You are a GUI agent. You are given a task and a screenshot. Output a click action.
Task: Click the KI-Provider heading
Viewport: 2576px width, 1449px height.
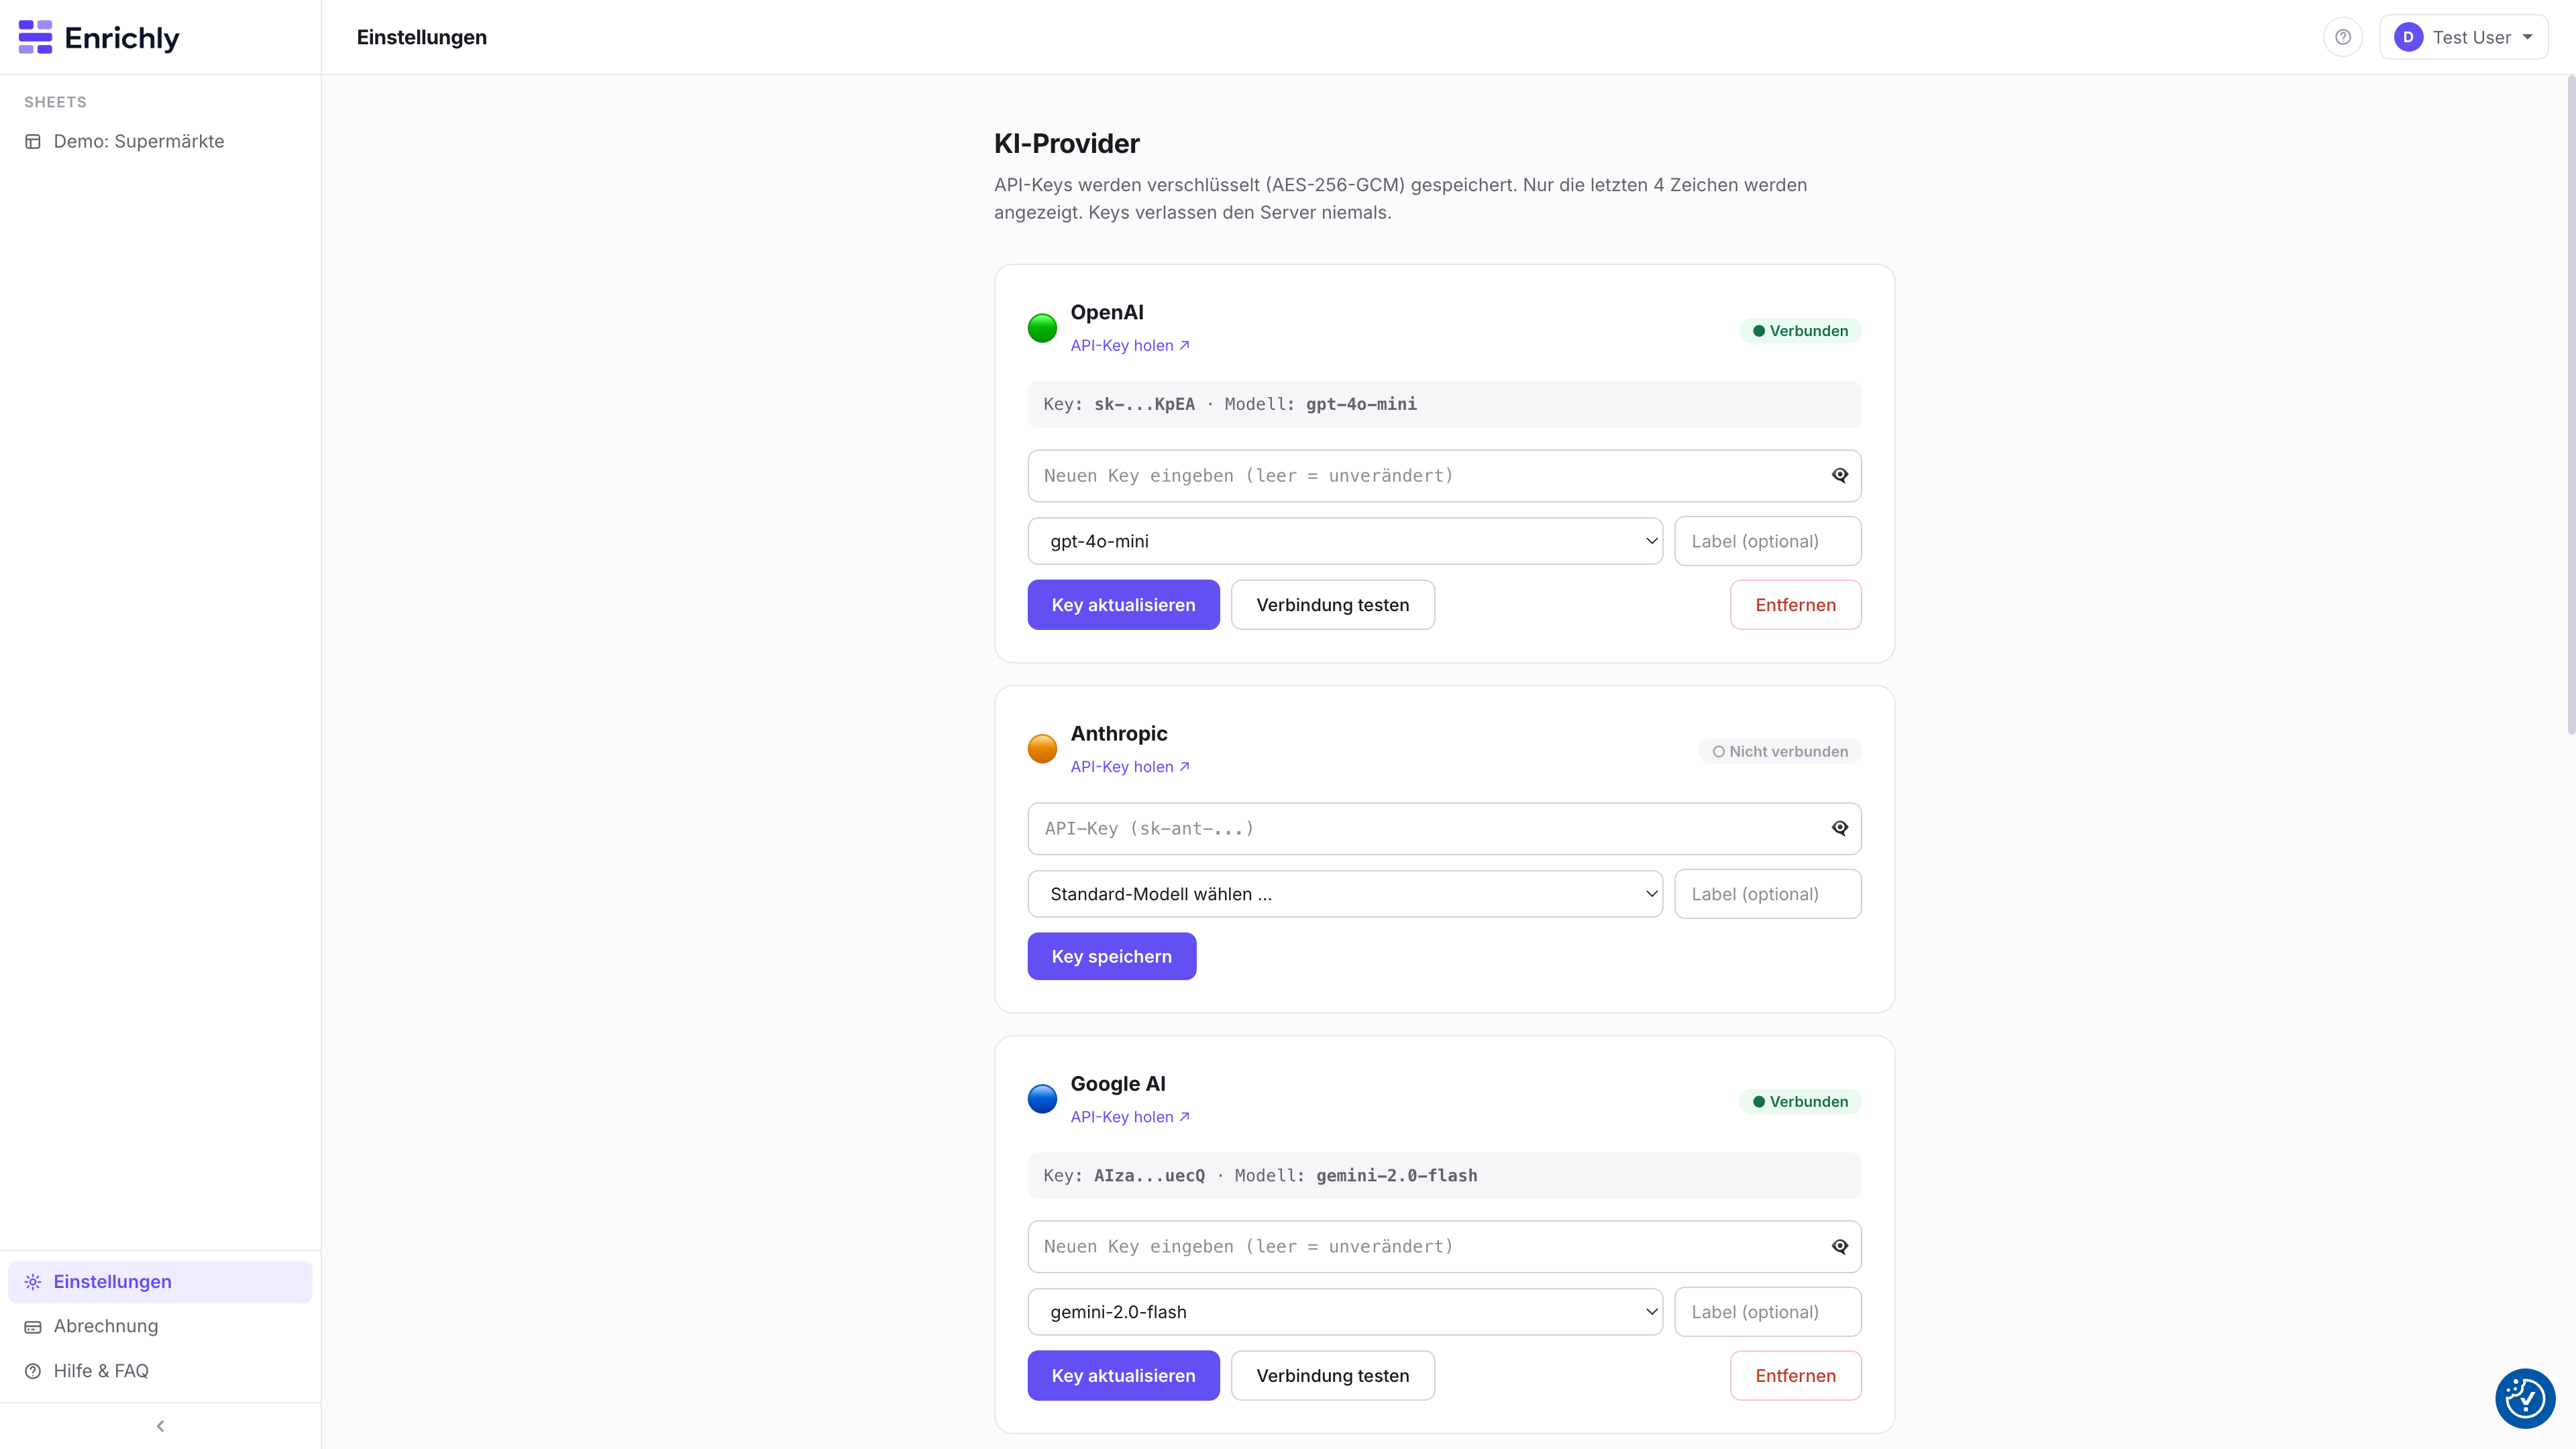(1067, 144)
